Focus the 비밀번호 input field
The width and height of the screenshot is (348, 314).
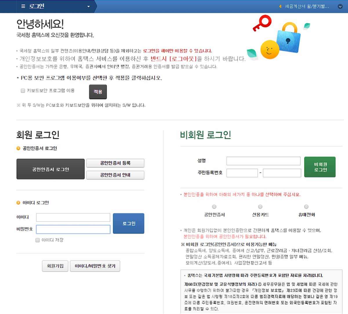point(73,229)
